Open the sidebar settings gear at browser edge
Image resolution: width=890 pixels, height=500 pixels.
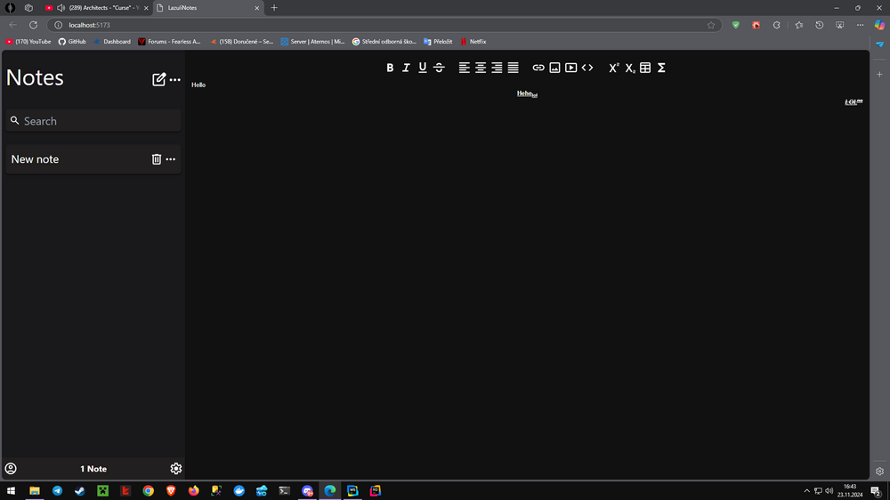coord(879,471)
